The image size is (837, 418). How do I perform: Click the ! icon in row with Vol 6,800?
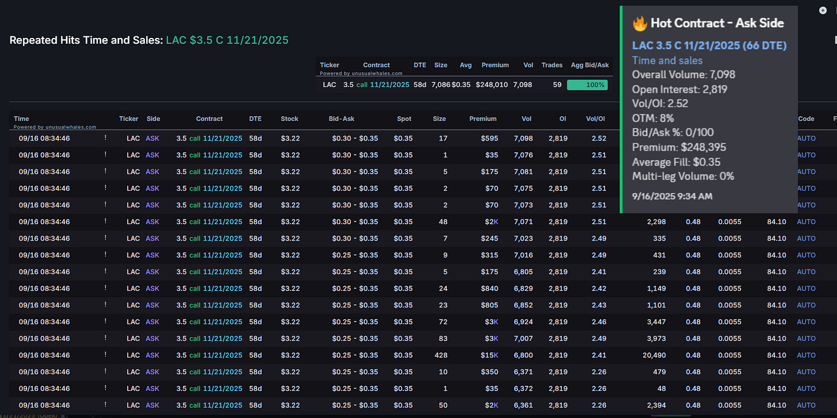pyautogui.click(x=105, y=355)
